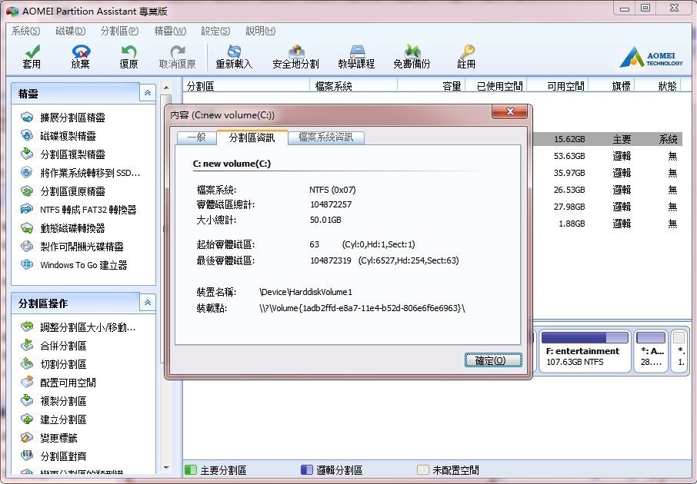The image size is (697, 484).
Task: Open the 精靈(W) menu
Action: click(170, 31)
